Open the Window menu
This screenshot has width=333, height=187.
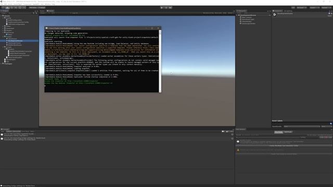point(47,4)
